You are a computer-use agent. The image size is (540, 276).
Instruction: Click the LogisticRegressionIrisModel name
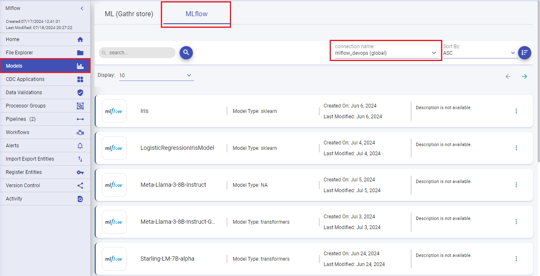178,148
